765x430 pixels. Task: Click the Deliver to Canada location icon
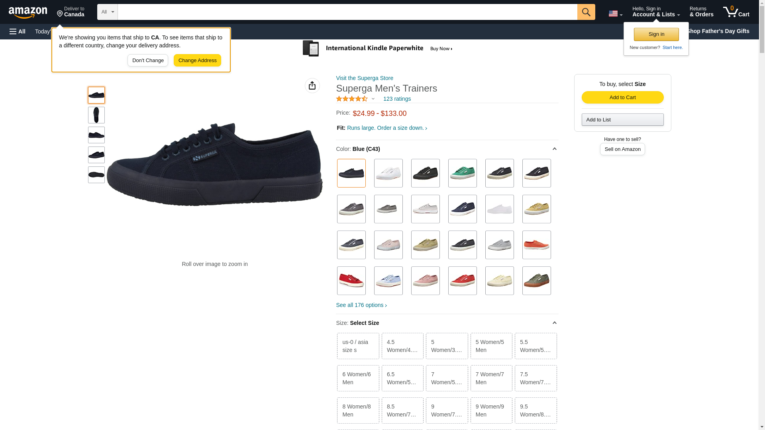(60, 14)
